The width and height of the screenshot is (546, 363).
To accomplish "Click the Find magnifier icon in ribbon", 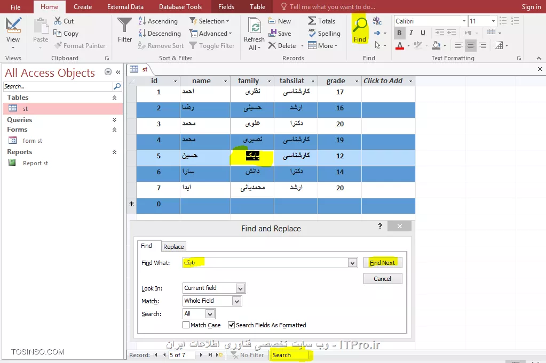I will tap(360, 25).
